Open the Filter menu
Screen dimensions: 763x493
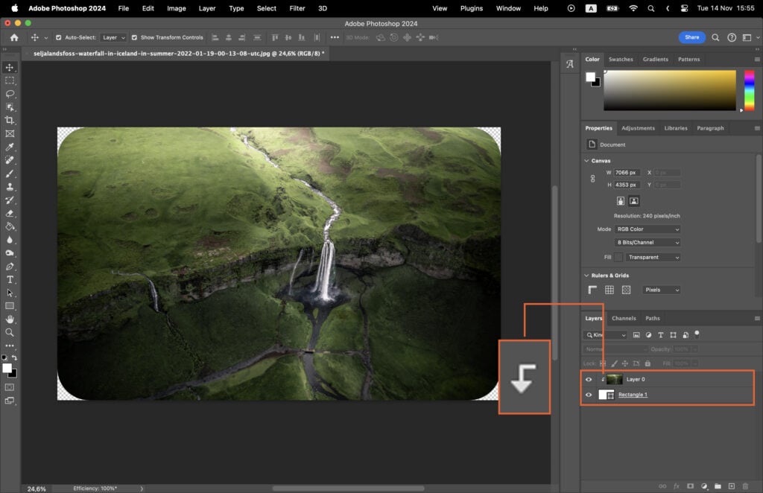tap(297, 8)
